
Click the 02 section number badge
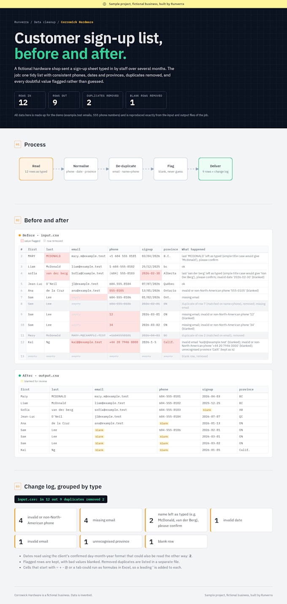(18, 220)
